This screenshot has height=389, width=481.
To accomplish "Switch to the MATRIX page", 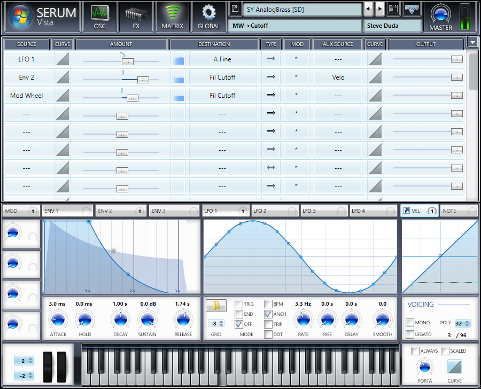I will click(173, 17).
